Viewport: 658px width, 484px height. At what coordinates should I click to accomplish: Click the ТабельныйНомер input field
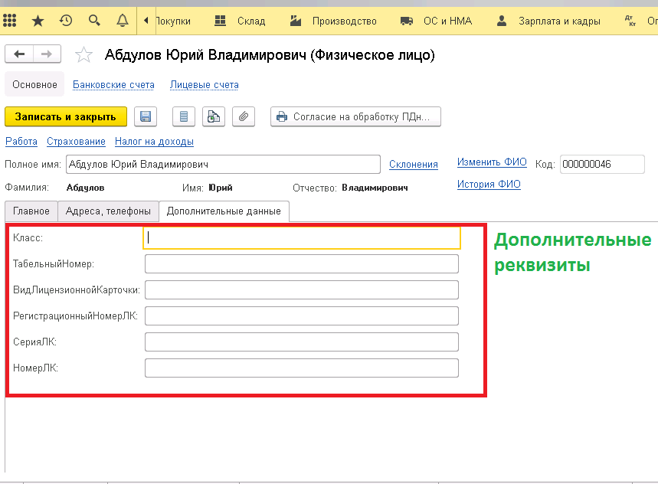click(x=301, y=264)
